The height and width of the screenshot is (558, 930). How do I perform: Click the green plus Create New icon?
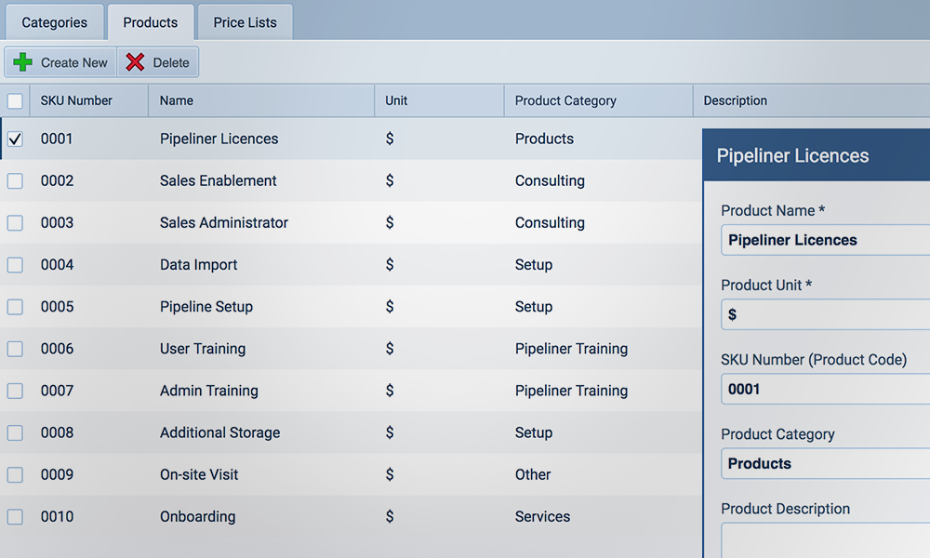tap(23, 62)
